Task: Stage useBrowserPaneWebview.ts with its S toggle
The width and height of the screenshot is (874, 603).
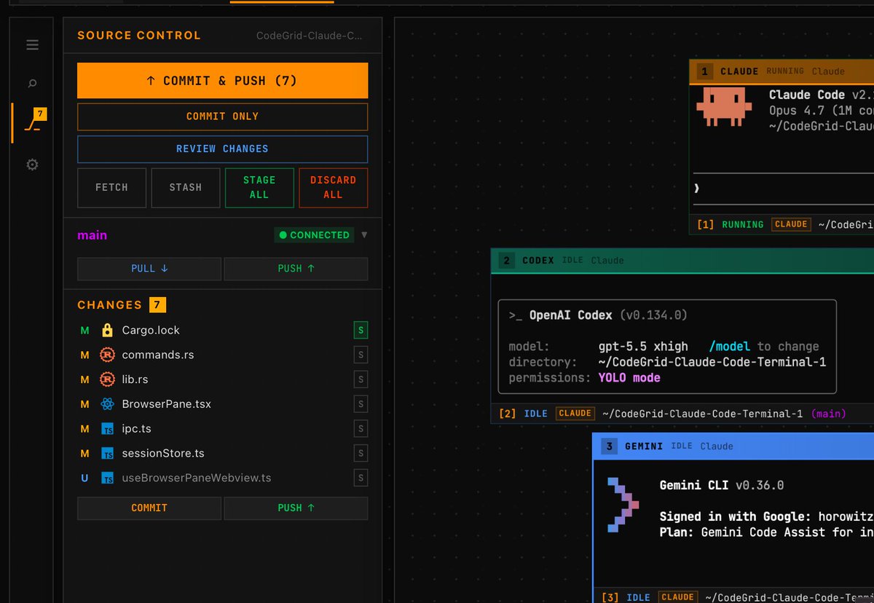Action: (x=361, y=478)
